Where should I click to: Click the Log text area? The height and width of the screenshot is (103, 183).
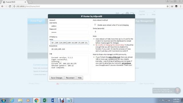(x=70, y=64)
